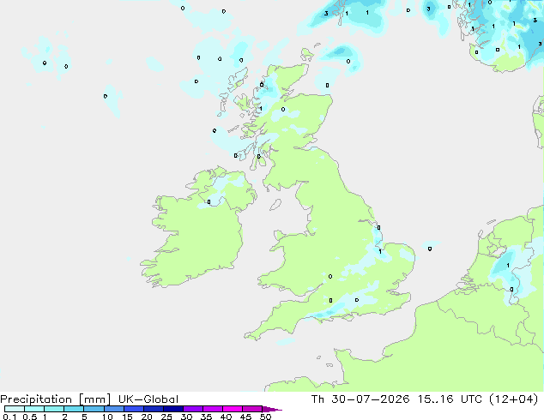This screenshot has width=544, height=420.
Task: Choose the 40–45 mm magenta legend swatch
Action: point(233,409)
